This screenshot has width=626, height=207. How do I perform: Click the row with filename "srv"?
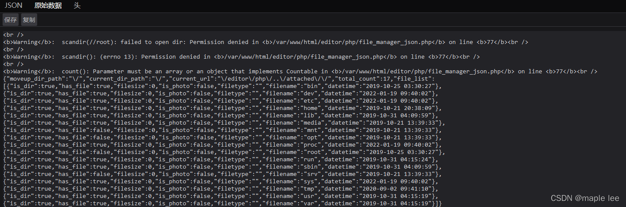[222, 174]
